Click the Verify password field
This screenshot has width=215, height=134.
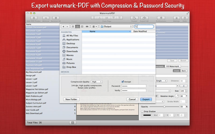tap(134, 91)
